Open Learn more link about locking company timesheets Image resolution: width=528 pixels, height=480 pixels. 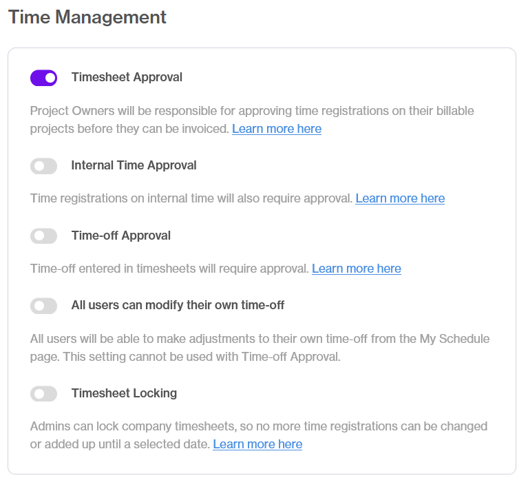[x=257, y=444]
